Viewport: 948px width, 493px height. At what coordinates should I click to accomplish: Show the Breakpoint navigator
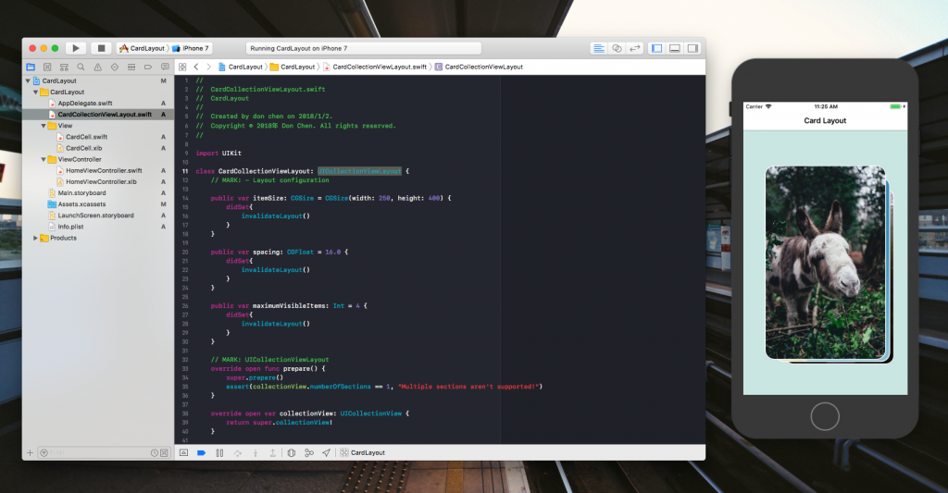[x=147, y=68]
